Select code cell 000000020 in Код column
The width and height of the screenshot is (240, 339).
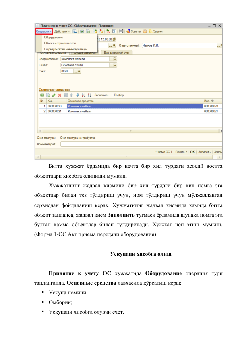[x=57, y=106]
